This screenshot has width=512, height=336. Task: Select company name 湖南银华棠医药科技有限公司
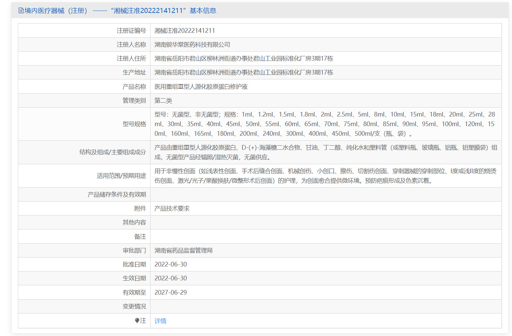coord(192,45)
